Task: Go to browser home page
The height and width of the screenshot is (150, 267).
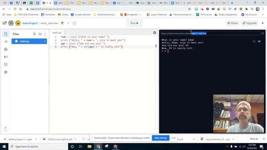Action: [20, 9]
